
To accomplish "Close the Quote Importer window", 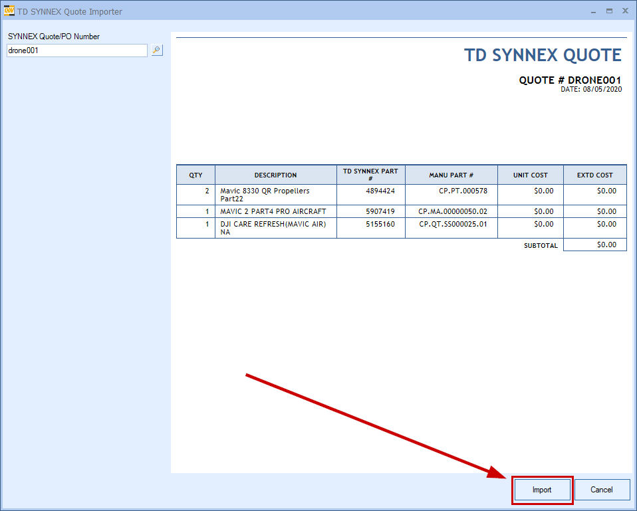I will (x=626, y=11).
